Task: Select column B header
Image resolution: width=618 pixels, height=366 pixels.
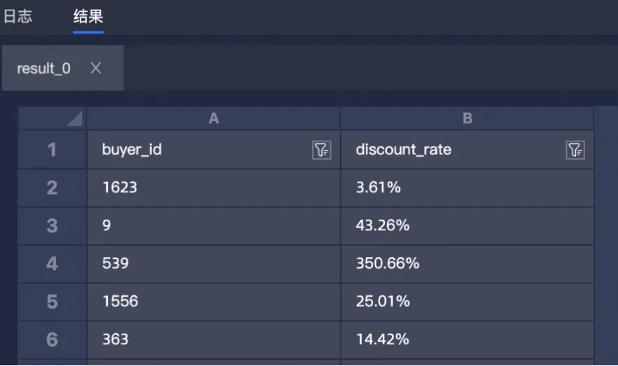Action: 468,118
